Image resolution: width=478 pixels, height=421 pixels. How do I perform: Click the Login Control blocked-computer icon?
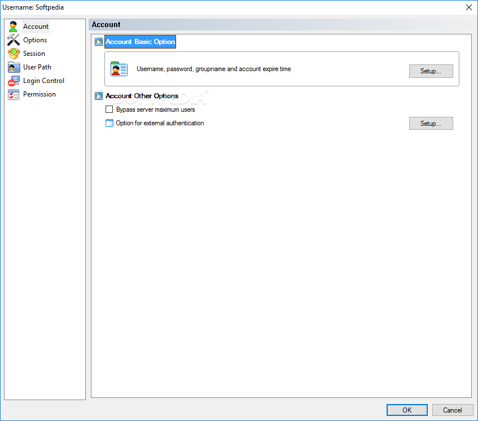pyautogui.click(x=14, y=81)
